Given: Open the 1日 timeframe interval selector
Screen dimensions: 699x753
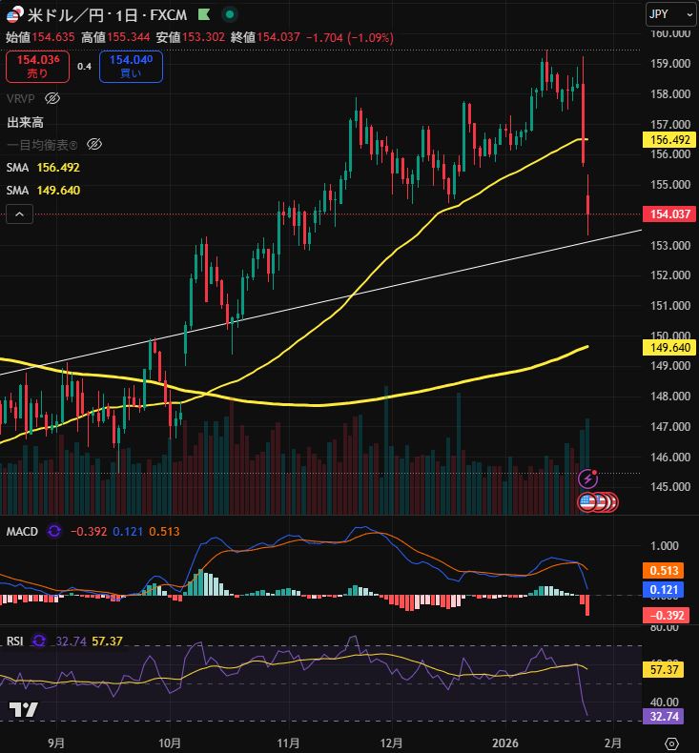Looking at the screenshot, I should coord(126,15).
